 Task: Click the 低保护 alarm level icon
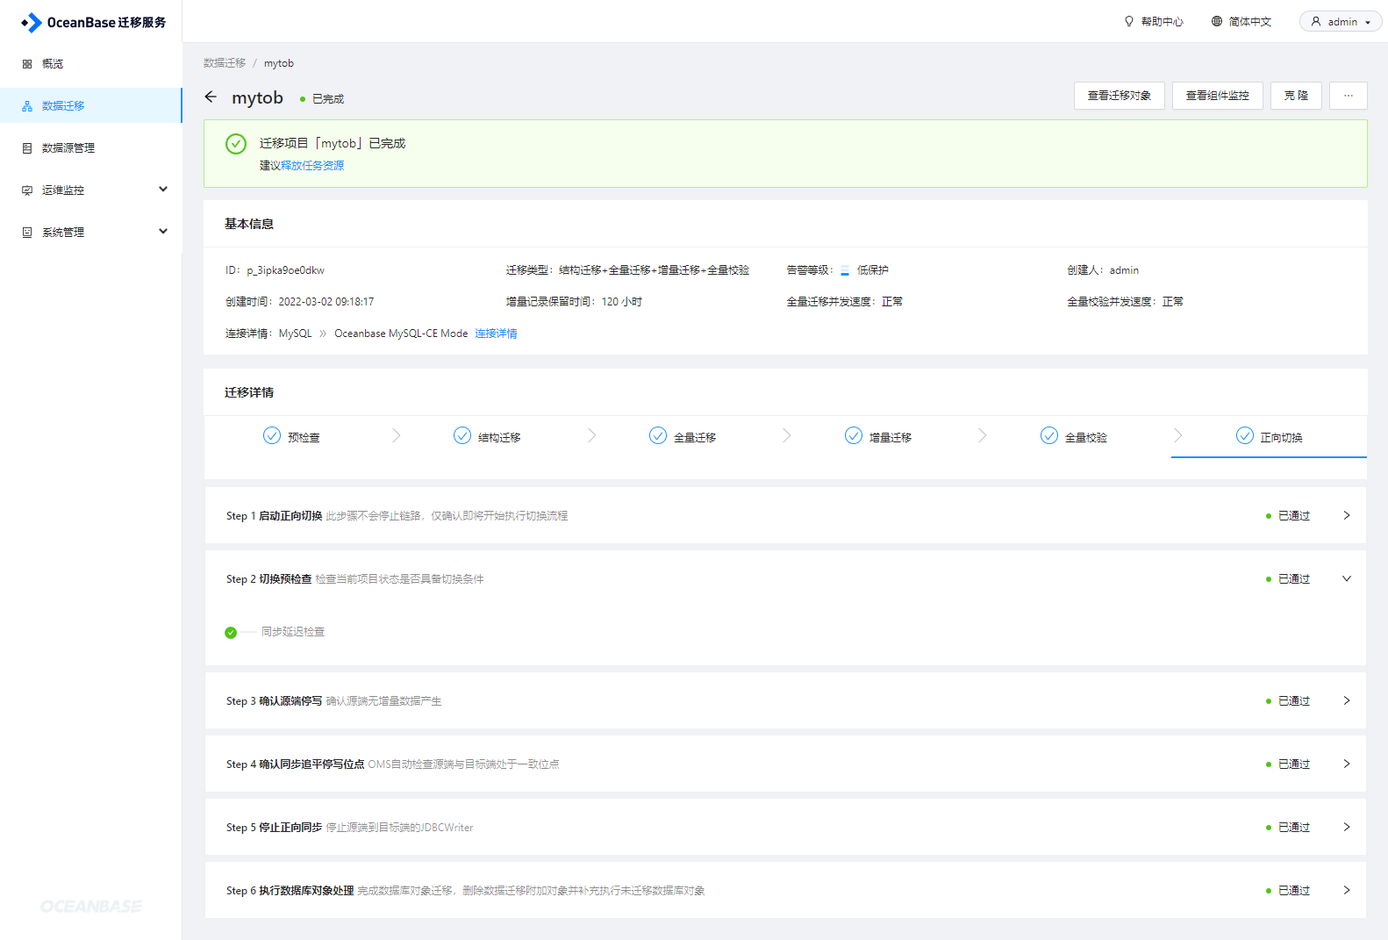click(845, 271)
